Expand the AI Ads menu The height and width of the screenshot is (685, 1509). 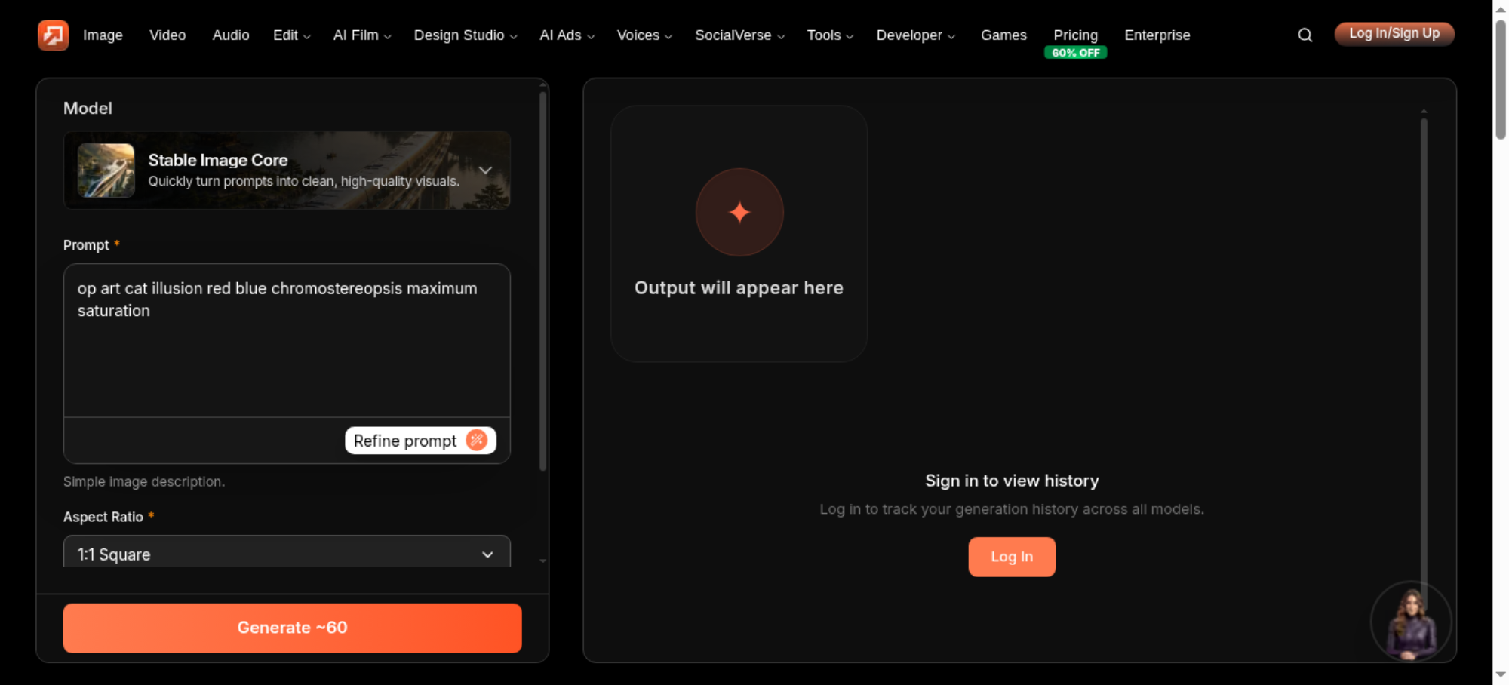click(567, 35)
